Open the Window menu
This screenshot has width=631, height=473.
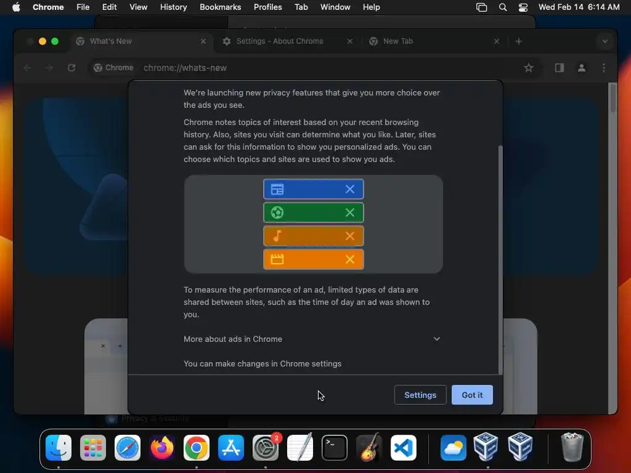tap(335, 7)
